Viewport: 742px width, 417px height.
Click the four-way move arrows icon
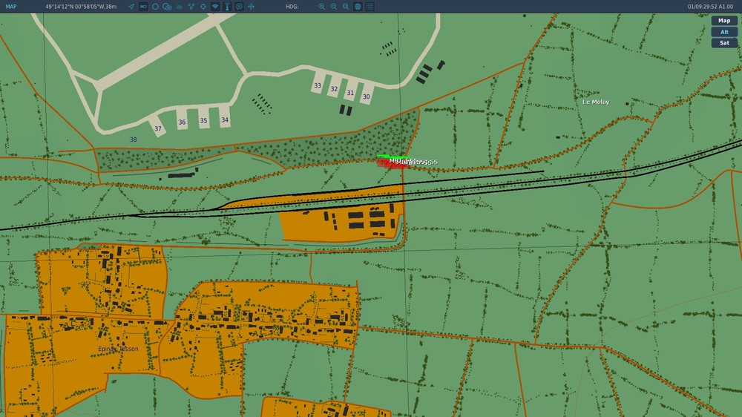coord(252,7)
